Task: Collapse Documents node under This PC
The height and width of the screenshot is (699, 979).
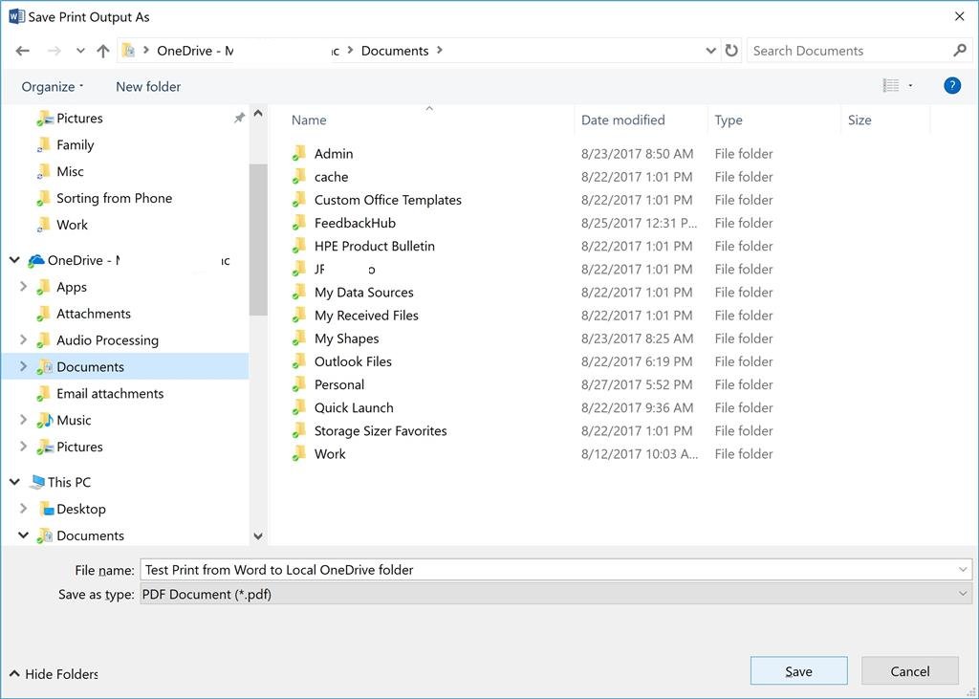Action: pyautogui.click(x=23, y=535)
